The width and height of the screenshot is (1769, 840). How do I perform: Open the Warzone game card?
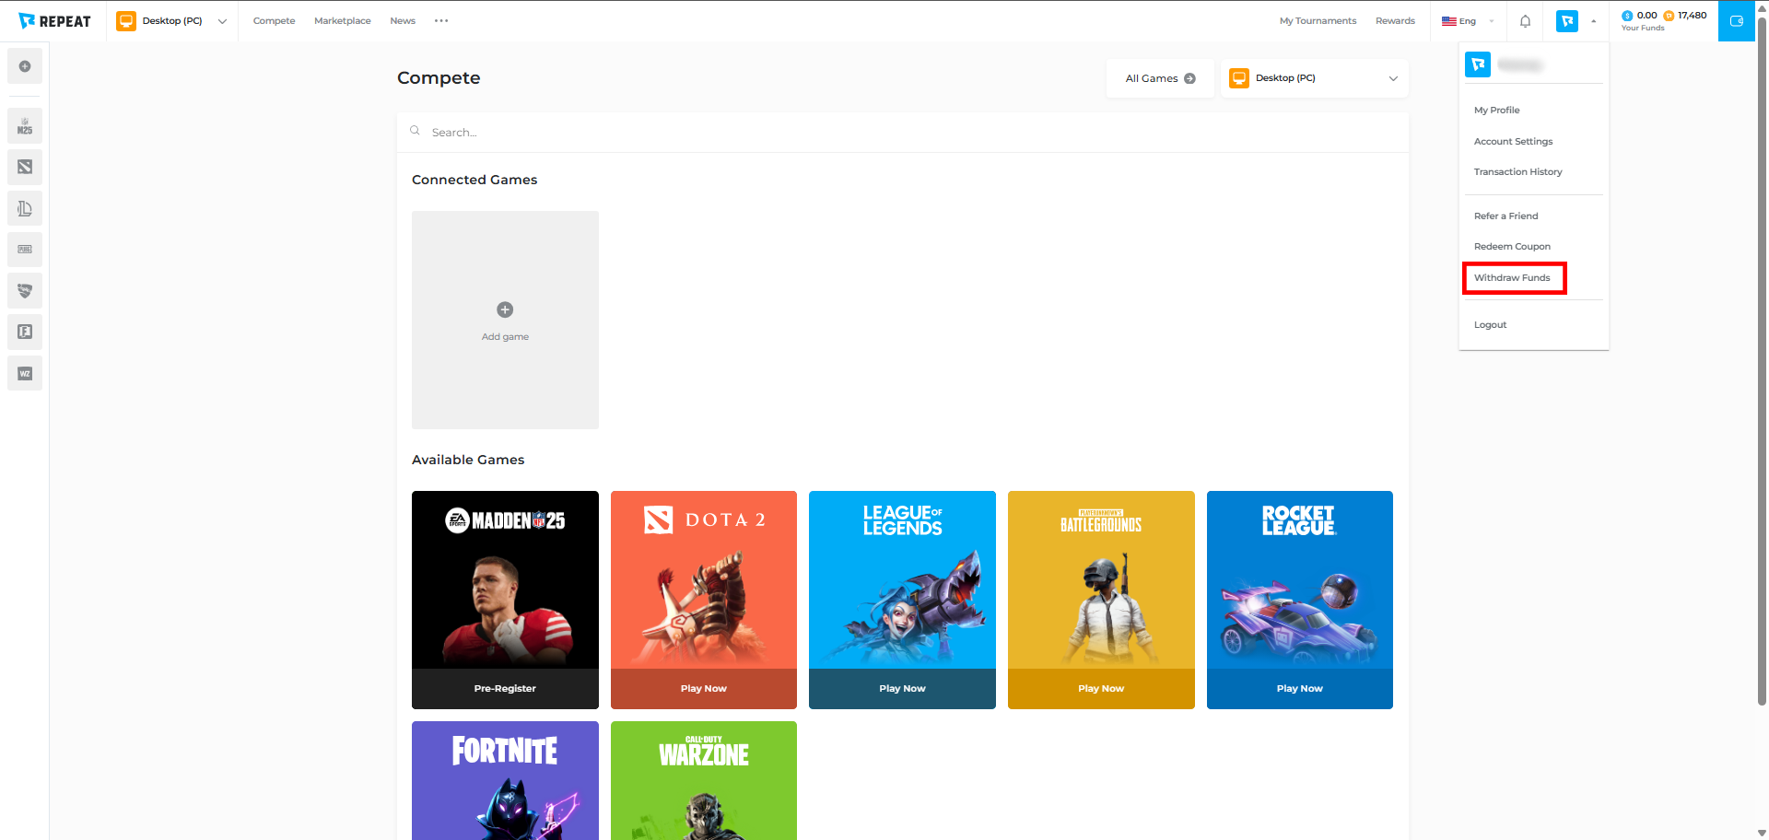pyautogui.click(x=704, y=780)
